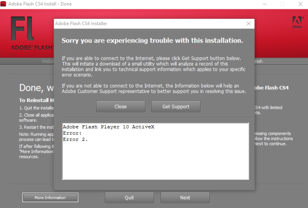Minimize the Adobe Flash CS4 Install window
Screen dimensions: 308x208
point(264,4)
